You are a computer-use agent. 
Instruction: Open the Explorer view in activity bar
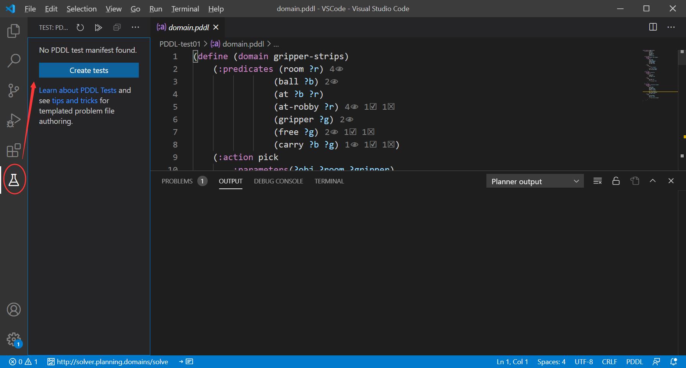click(14, 31)
